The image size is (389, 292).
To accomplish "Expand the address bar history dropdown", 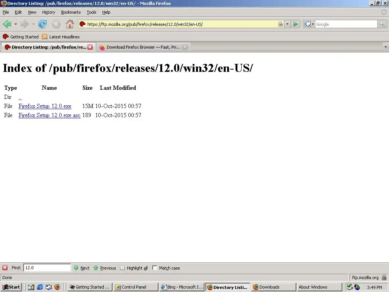I will coord(287,24).
